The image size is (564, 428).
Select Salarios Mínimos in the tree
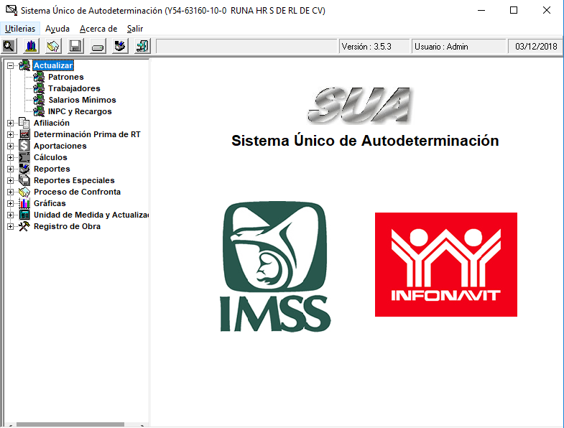click(83, 100)
